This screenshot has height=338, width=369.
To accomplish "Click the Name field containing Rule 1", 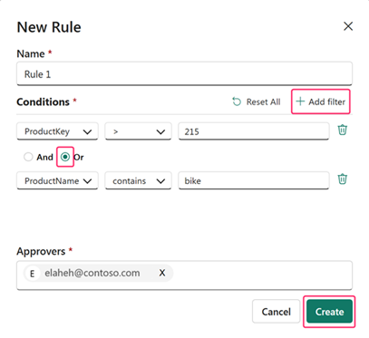I will point(184,74).
